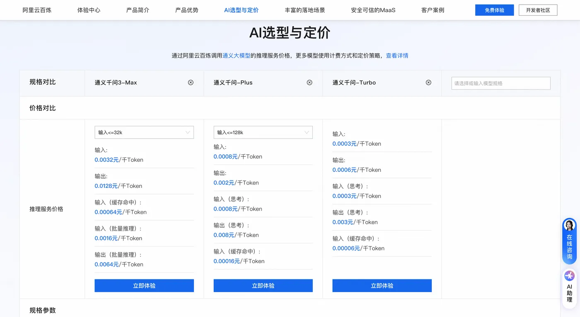This screenshot has width=580, height=317.
Task: Go to the 阿里云百炼 nav item
Action: tap(37, 10)
